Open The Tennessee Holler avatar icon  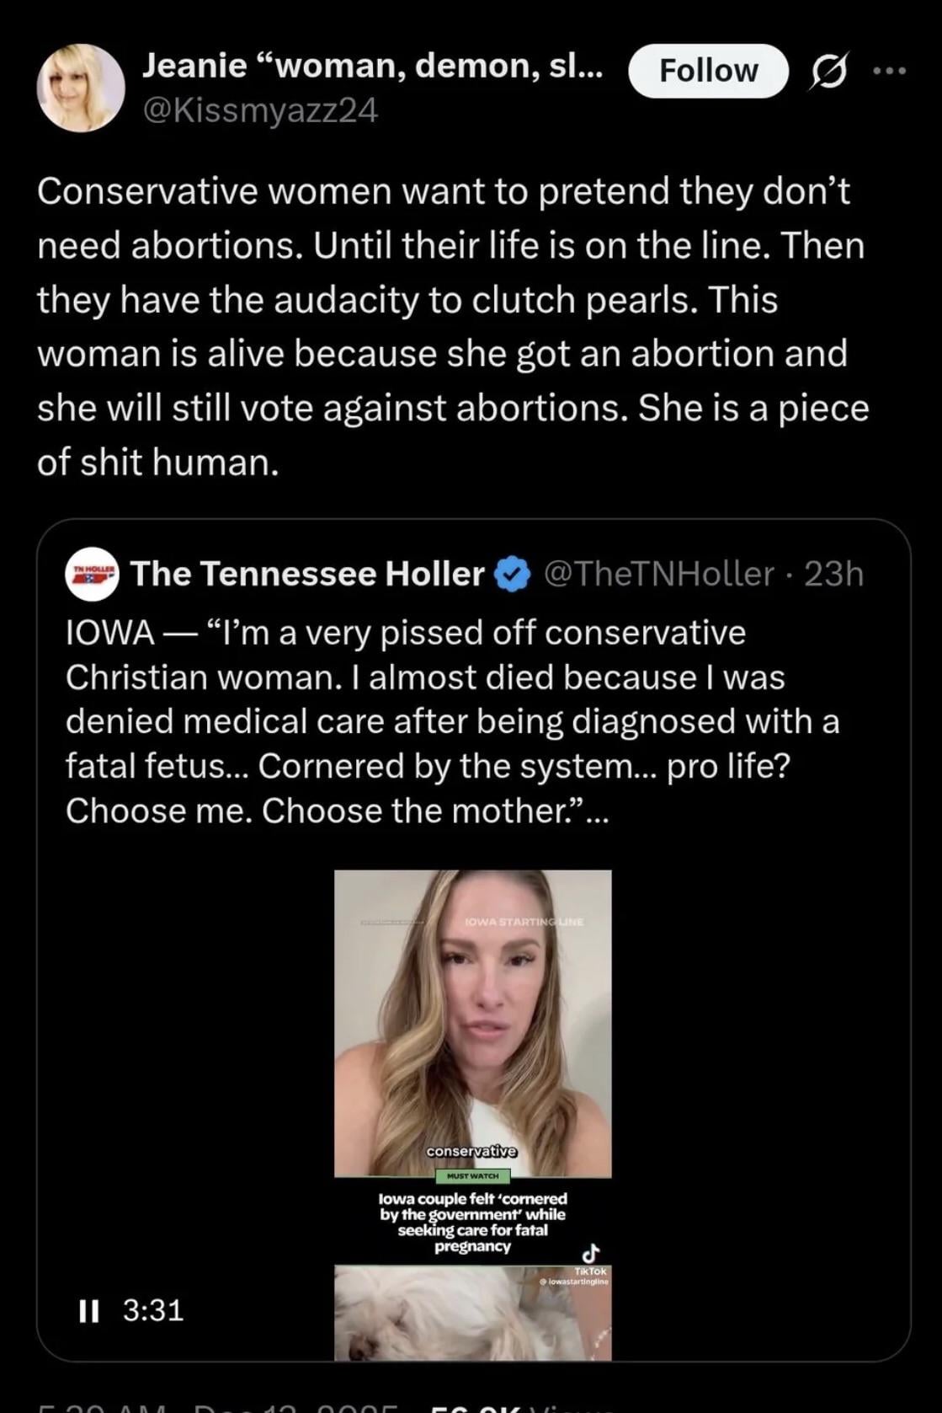tap(92, 574)
